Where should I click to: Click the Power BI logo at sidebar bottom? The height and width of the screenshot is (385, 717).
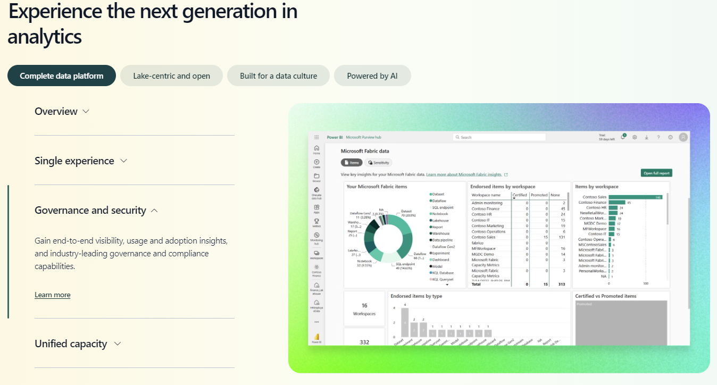pyautogui.click(x=316, y=338)
